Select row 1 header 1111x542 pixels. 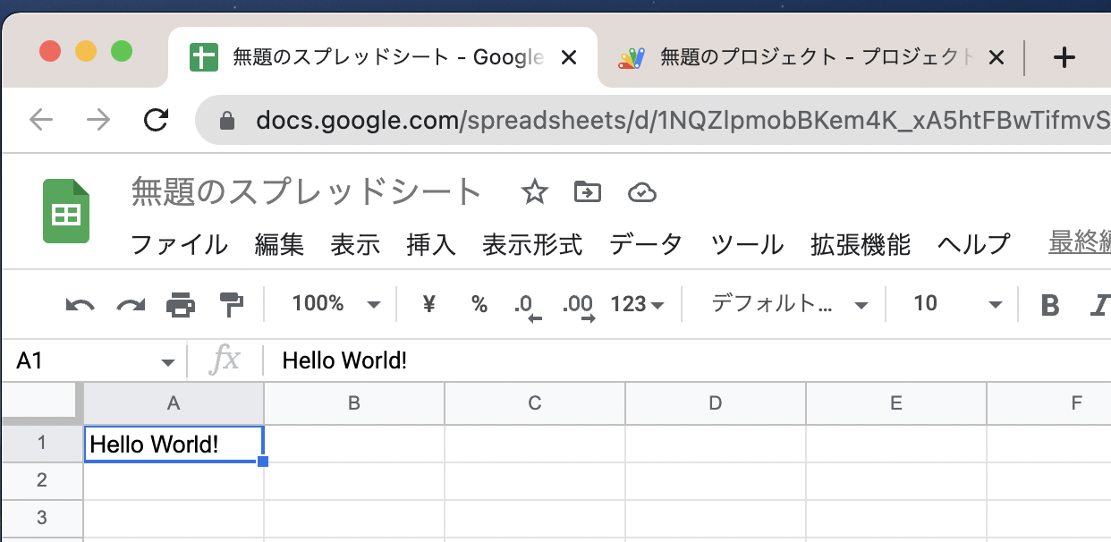[41, 444]
